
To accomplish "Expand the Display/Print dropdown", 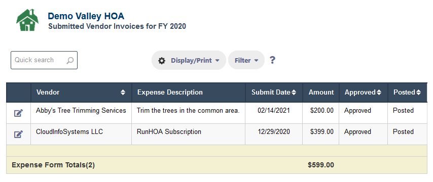I will coord(189,60).
